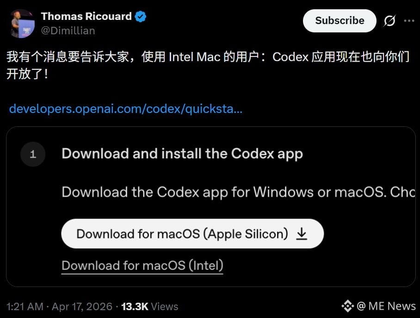This screenshot has width=420, height=318.
Task: Click the Subscribe button
Action: pyautogui.click(x=340, y=21)
